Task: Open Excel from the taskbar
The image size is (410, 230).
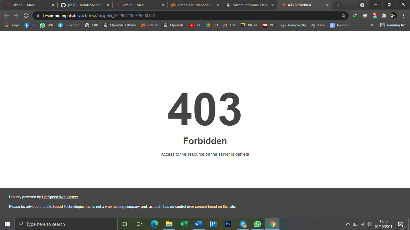Action: [184, 224]
